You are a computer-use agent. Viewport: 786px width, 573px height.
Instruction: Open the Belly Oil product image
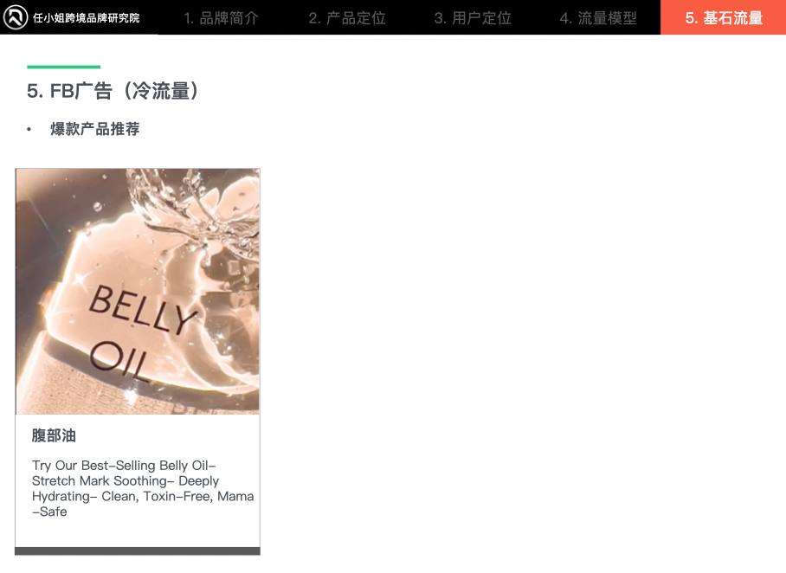pos(138,292)
